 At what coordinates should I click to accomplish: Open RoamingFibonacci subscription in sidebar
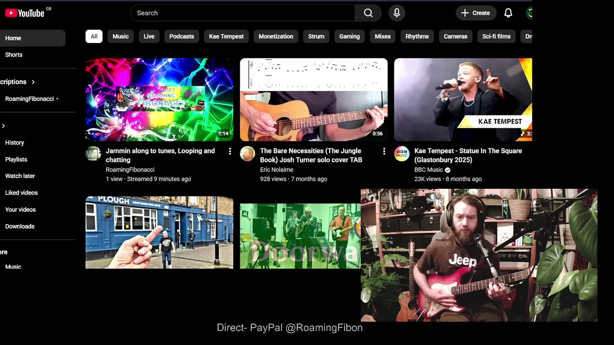click(x=32, y=99)
